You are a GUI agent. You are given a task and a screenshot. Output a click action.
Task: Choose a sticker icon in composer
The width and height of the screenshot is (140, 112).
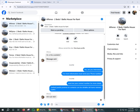click(48, 104)
